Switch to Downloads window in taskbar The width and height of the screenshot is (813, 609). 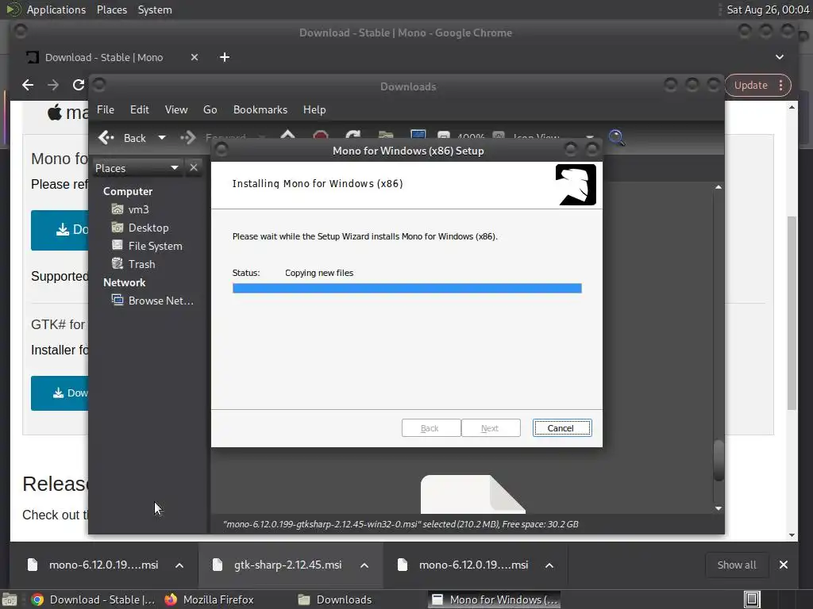click(335, 599)
